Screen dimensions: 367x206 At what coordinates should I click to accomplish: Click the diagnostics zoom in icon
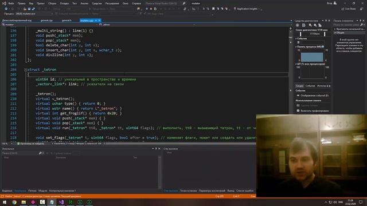point(310,25)
